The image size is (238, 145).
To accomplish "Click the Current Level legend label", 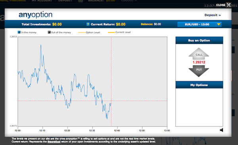I will coord(123,32).
